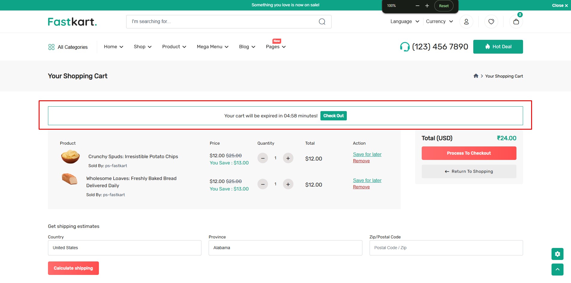Click the Fastkart logo
The height and width of the screenshot is (283, 571).
click(72, 22)
